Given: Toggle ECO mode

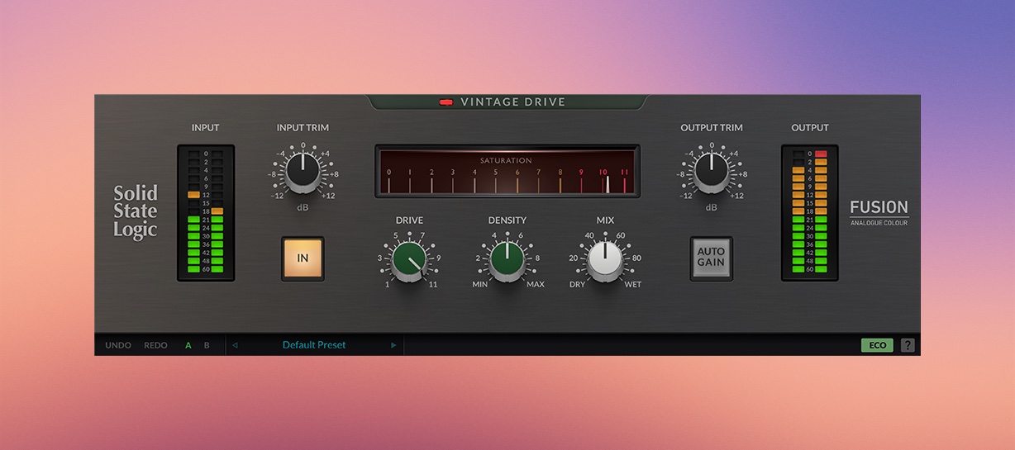Looking at the screenshot, I should 877,345.
